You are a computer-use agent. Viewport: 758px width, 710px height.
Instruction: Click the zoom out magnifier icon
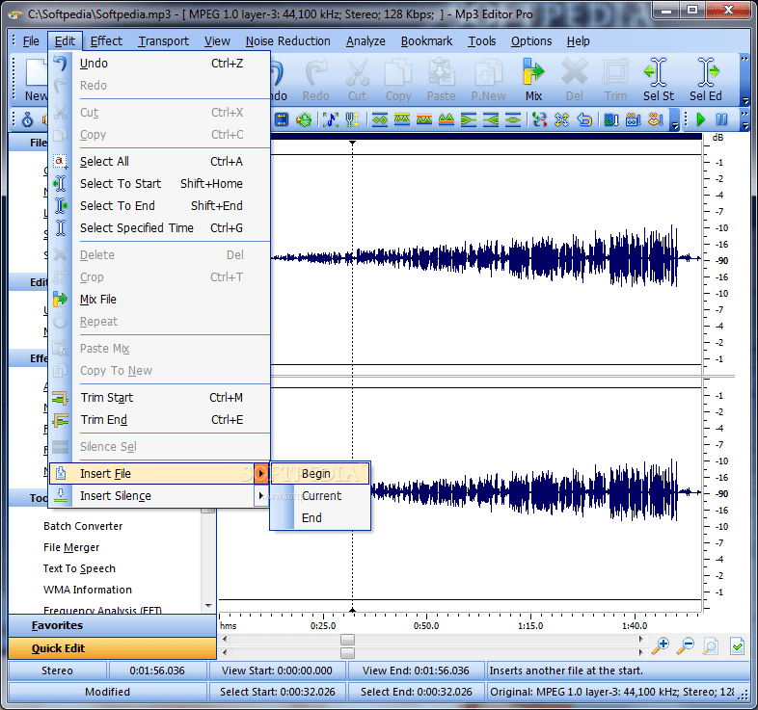pos(686,645)
